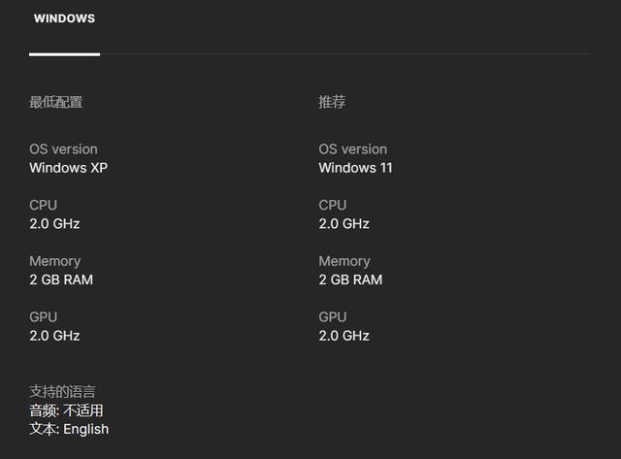
Task: Click the 支持的语言 heading
Action: tap(62, 392)
